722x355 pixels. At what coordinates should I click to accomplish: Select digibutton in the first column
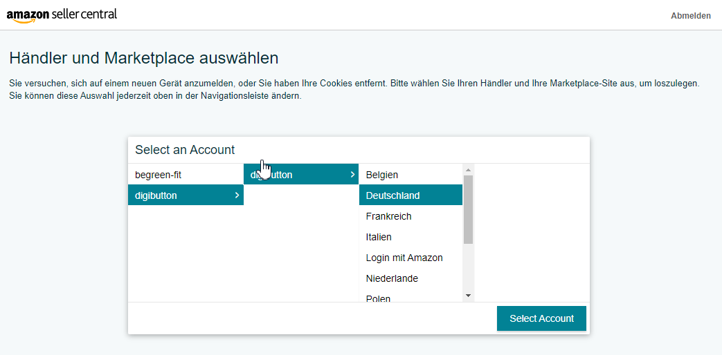186,195
